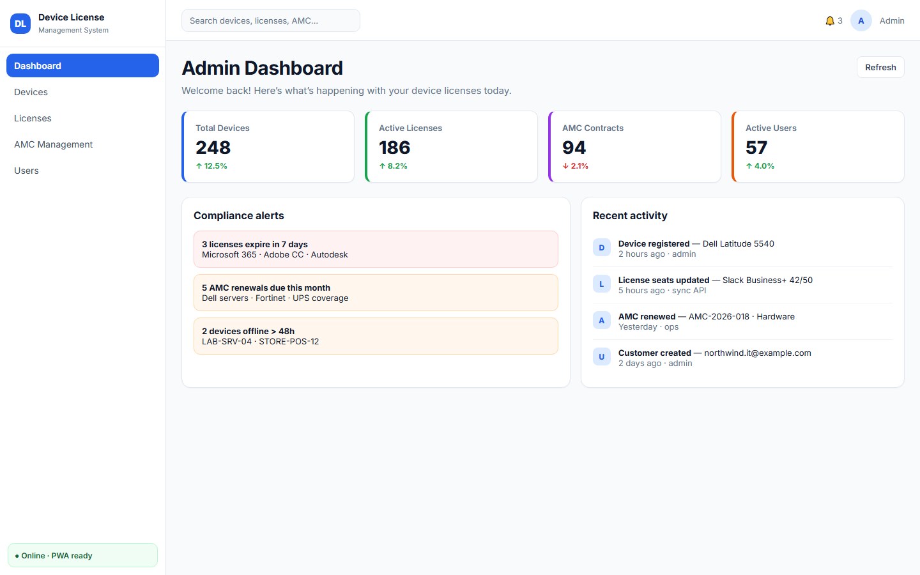Open the Dashboard sidebar item

point(82,66)
